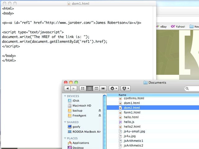Click the hello.js file icon
This screenshot has width=199, height=149.
pyautogui.click(x=120, y=122)
